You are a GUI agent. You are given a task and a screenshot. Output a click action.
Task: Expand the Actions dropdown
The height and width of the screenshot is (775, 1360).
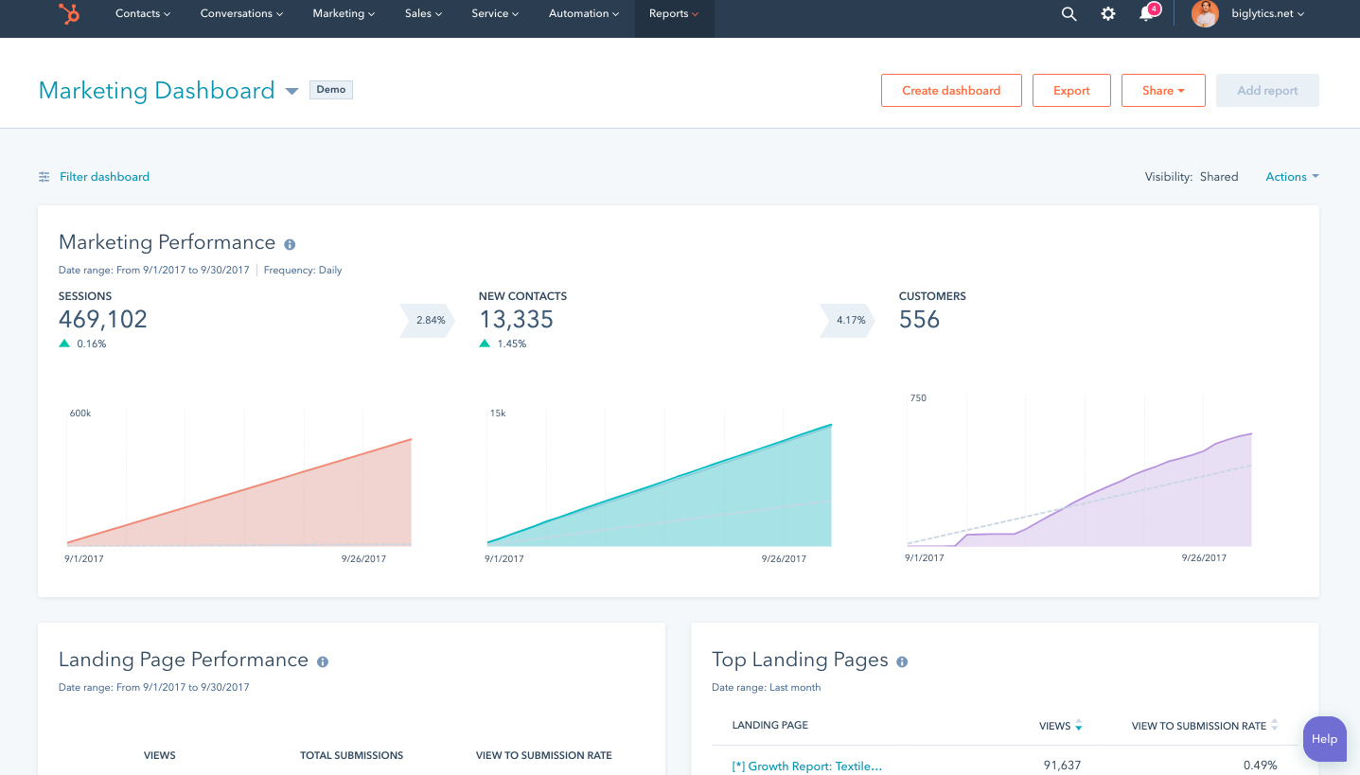click(x=1292, y=177)
